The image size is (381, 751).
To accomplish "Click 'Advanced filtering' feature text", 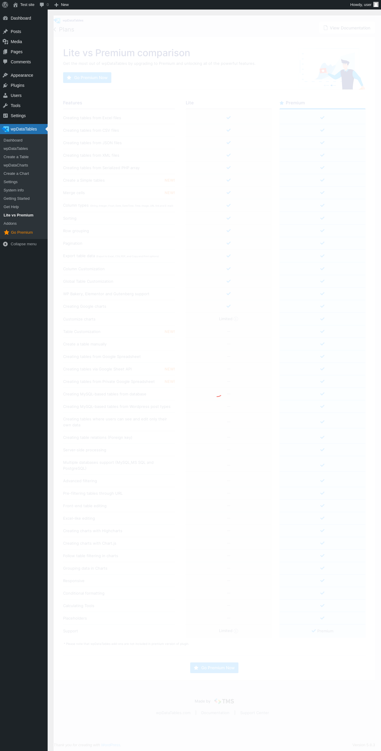I will (x=80, y=481).
